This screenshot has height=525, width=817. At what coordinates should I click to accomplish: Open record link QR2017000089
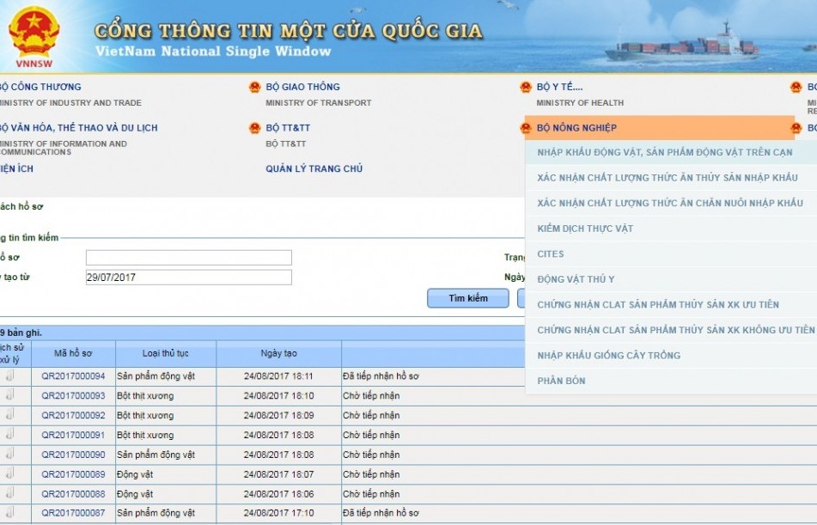click(x=73, y=474)
